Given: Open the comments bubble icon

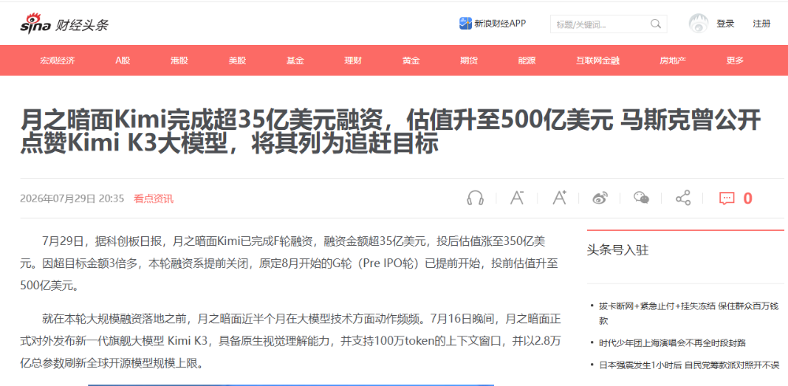Looking at the screenshot, I should [x=727, y=199].
